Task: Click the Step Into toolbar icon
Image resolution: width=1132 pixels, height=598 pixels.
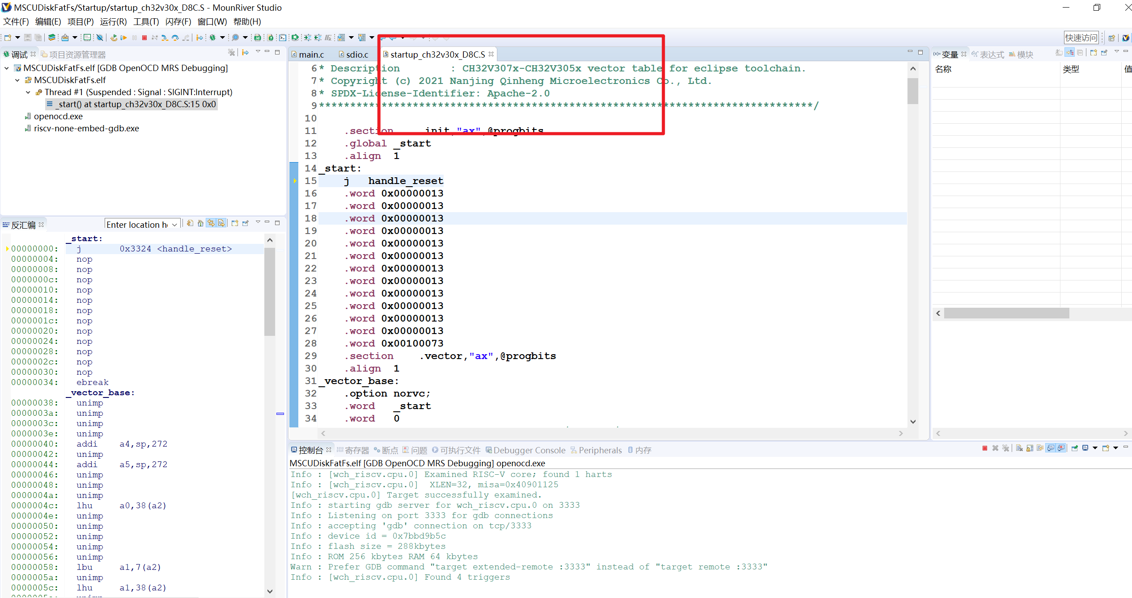Action: pos(165,38)
